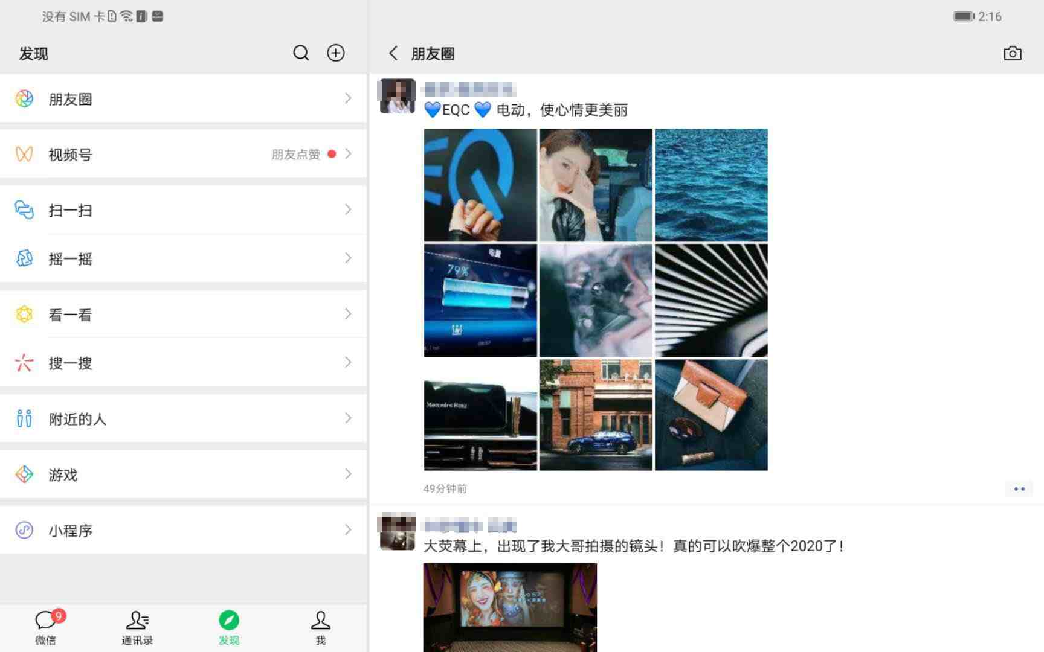The height and width of the screenshot is (652, 1044).
Task: Tap the purple 小程序 icon
Action: tap(24, 530)
